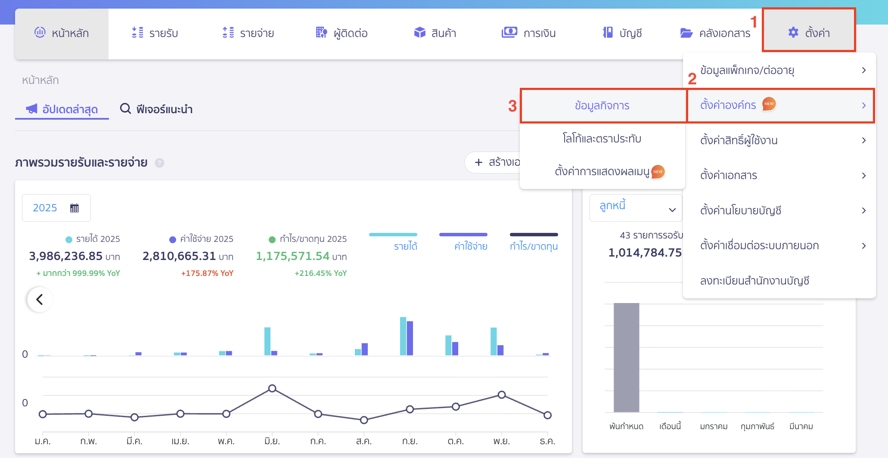Open the สินค้า (products) box icon
This screenshot has height=458, width=888.
419,32
